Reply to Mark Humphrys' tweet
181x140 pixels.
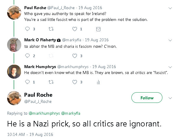point(28,82)
